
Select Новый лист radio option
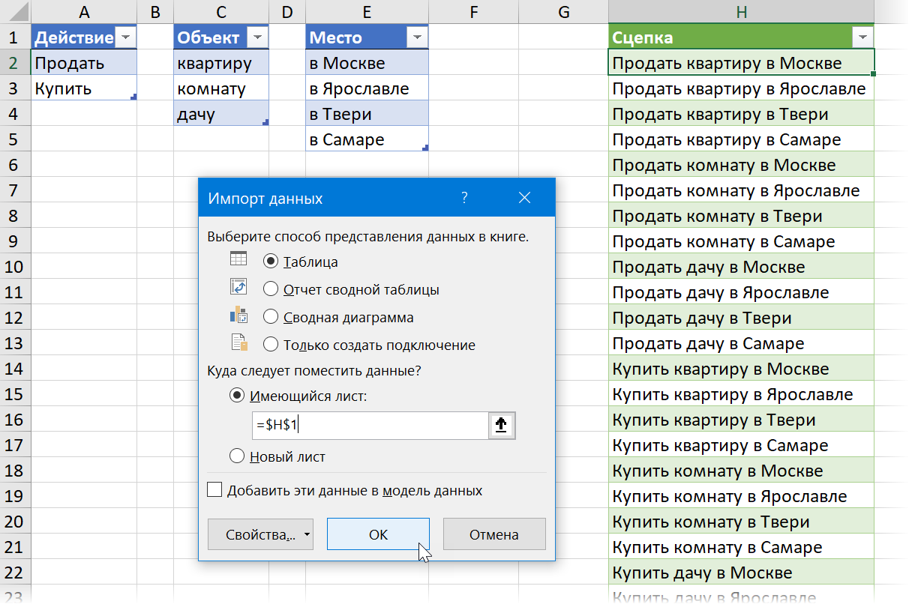point(237,456)
